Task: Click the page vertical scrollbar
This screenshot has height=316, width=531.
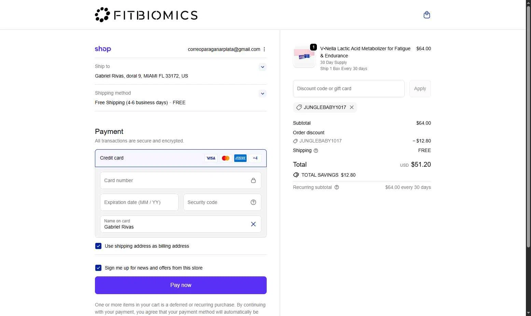Action: click(528, 126)
